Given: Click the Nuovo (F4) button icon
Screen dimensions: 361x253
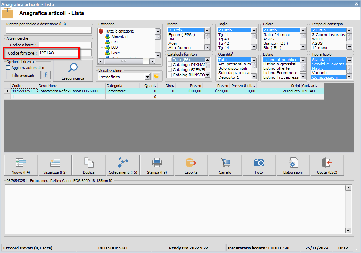Looking at the screenshot, I should [21, 163].
